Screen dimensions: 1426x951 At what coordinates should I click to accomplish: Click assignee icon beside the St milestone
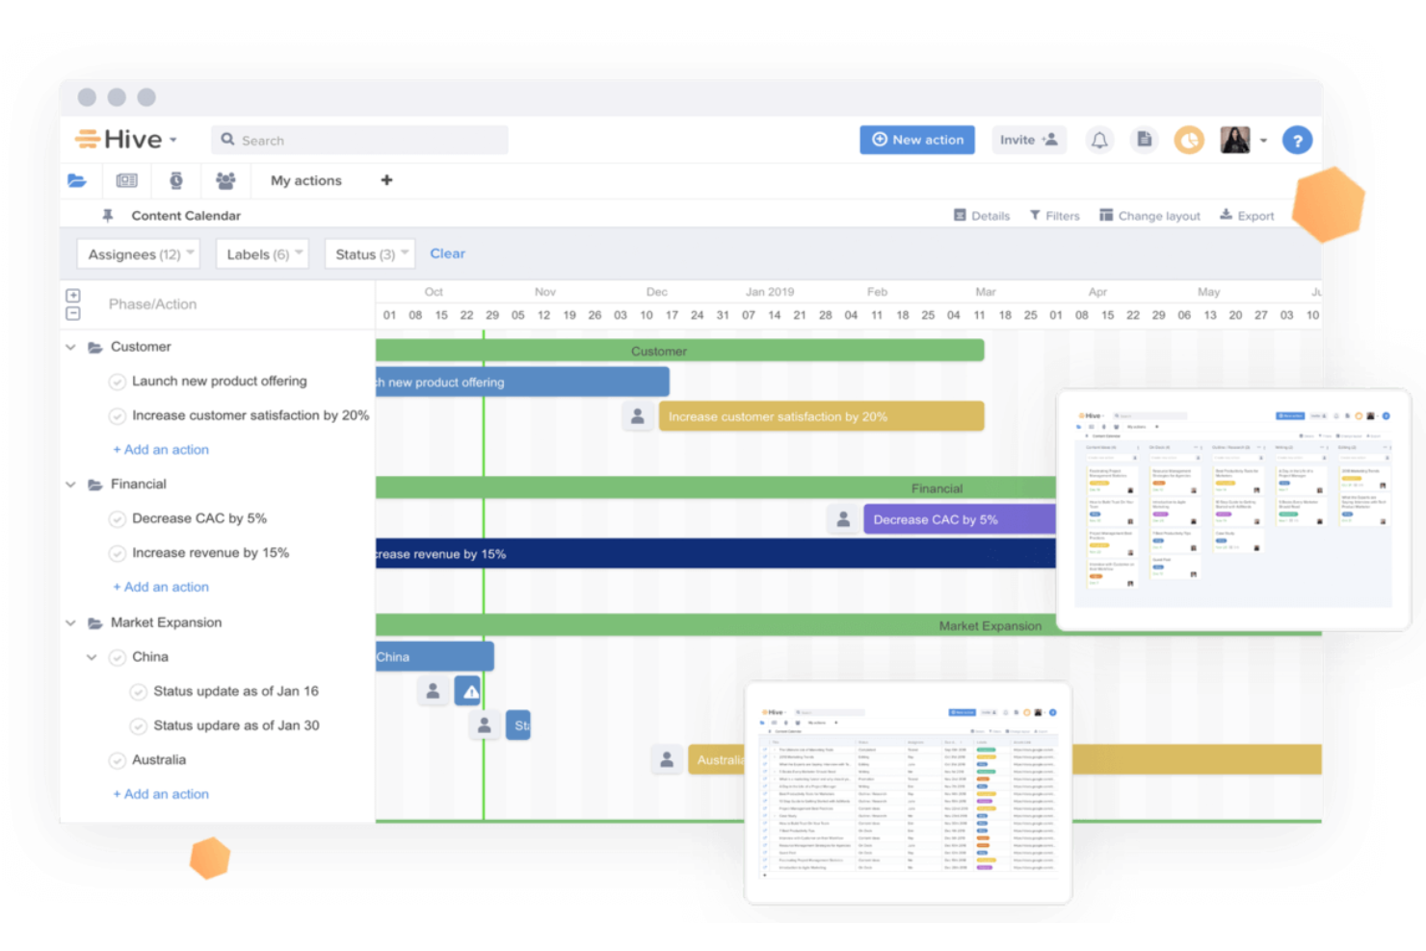(485, 725)
